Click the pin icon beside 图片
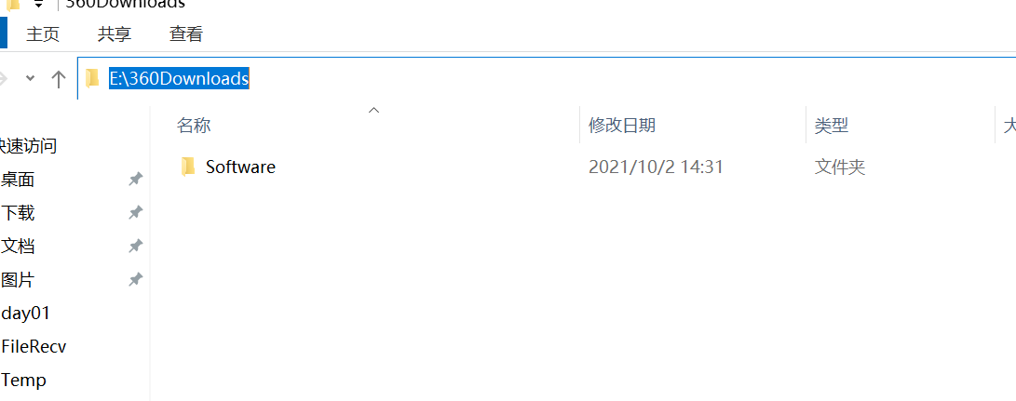Viewport: 1016px width, 401px height. pos(135,280)
